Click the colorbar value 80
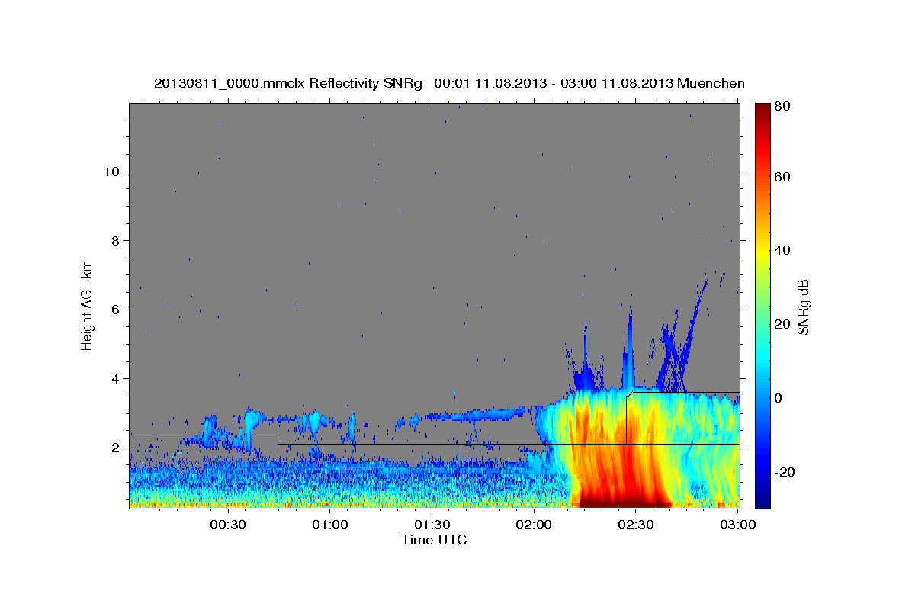Viewport: 915px width, 610px height. click(781, 106)
